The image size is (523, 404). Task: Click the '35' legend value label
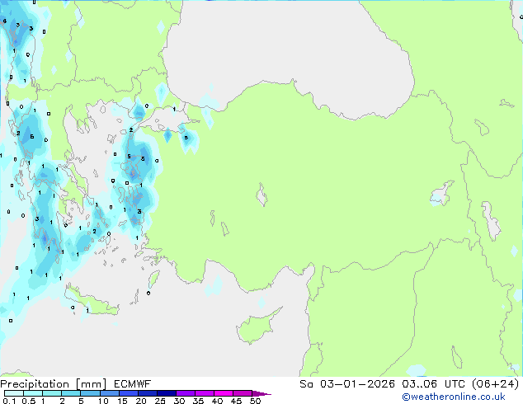pyautogui.click(x=198, y=401)
